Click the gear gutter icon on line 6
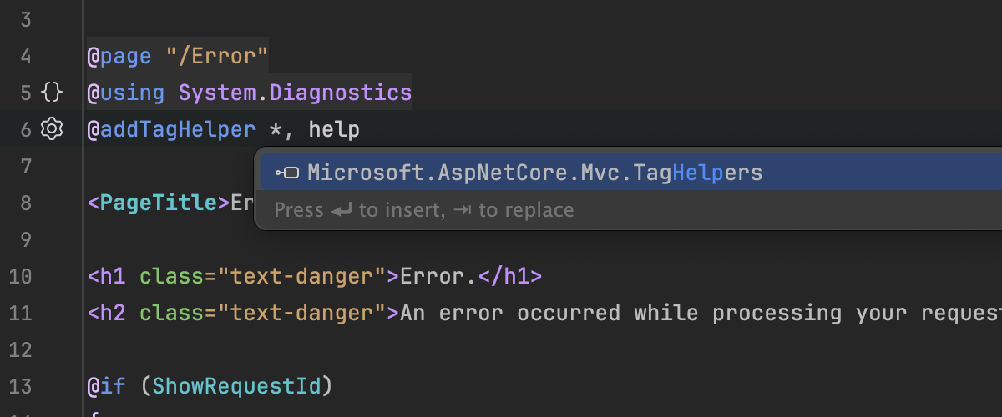Viewport: 1002px width, 417px height. point(52,129)
